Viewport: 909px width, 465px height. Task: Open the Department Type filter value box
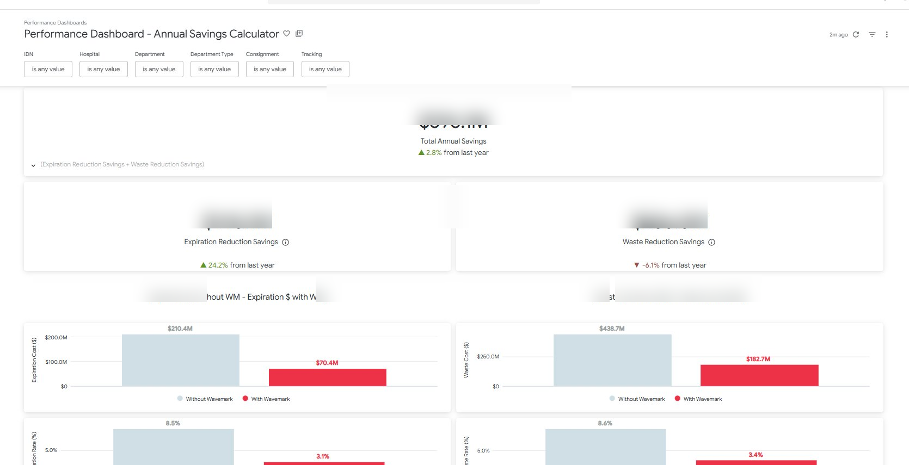coord(214,69)
